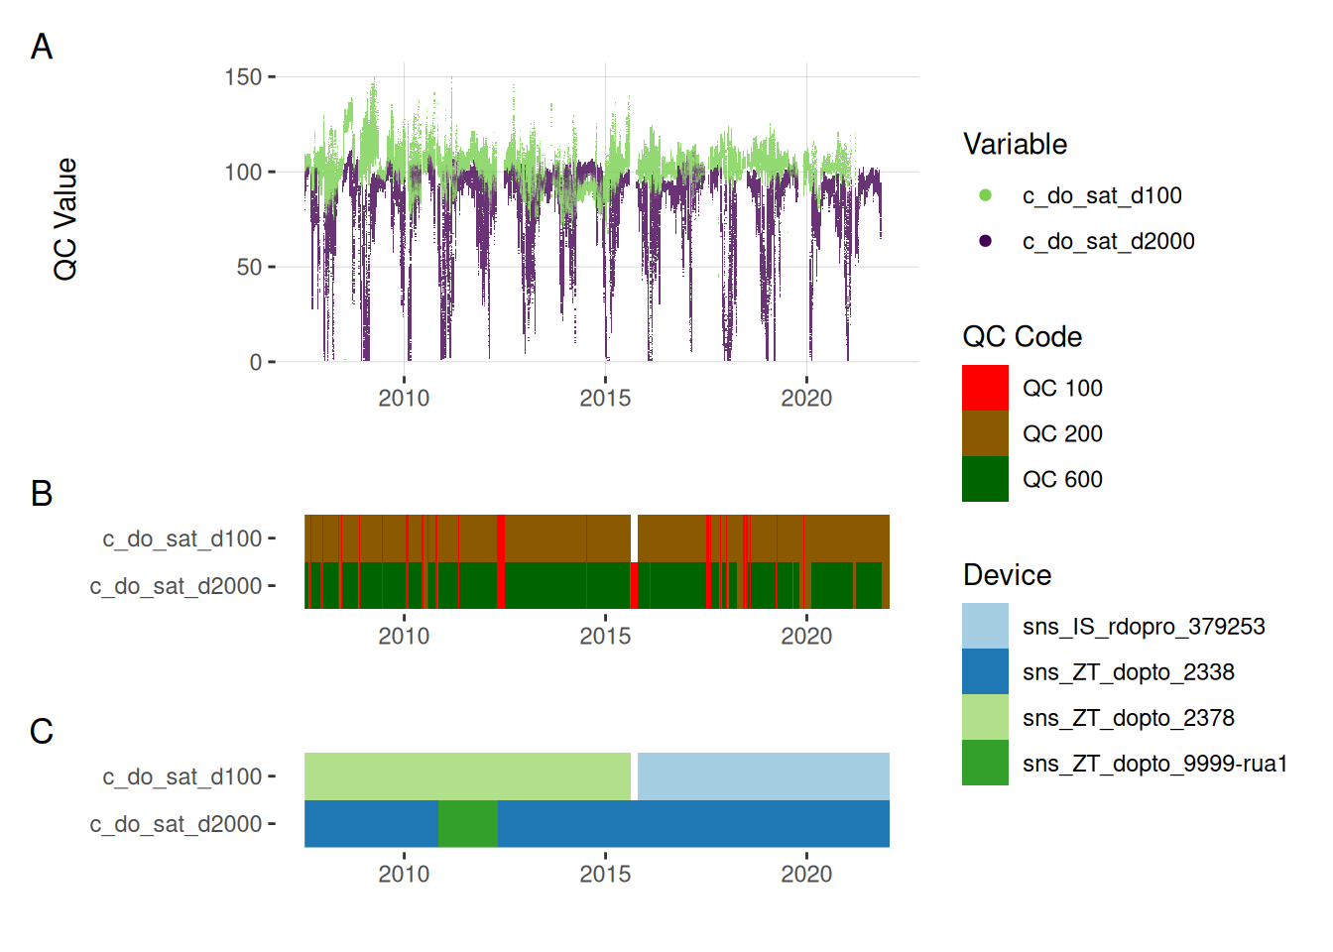The height and width of the screenshot is (952, 1333).
Task: Pick the sns_ZT_dopto_2378 light green swatch
Action: pyautogui.click(x=985, y=717)
